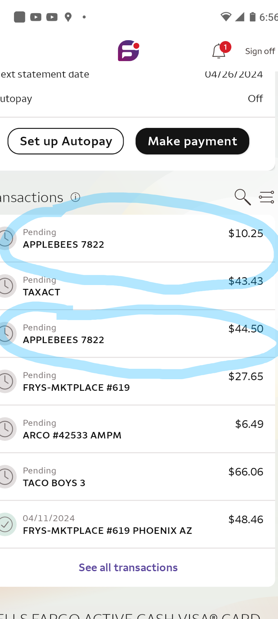This screenshot has width=278, height=619.
Task: Tap the transactions info icon
Action: click(75, 197)
